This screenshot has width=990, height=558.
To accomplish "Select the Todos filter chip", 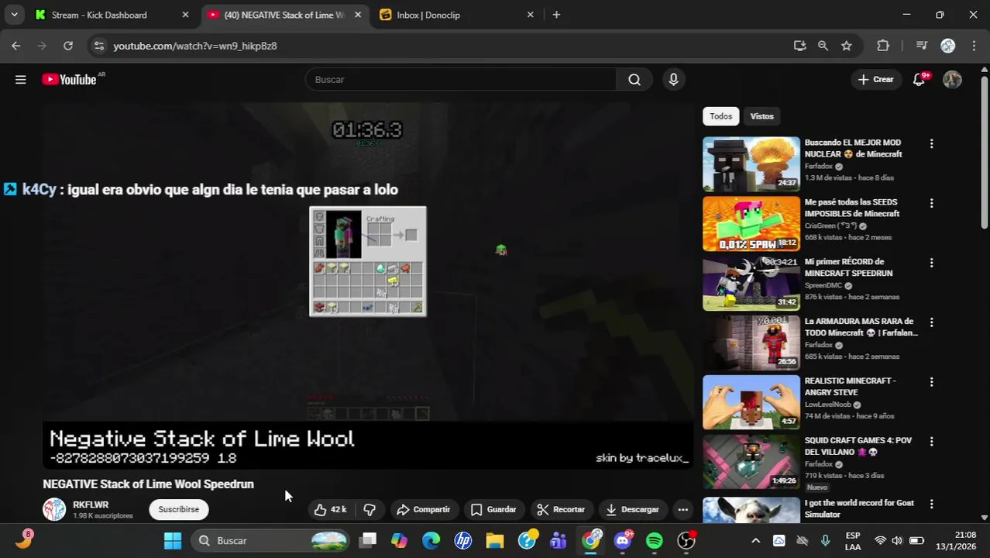I will click(720, 116).
